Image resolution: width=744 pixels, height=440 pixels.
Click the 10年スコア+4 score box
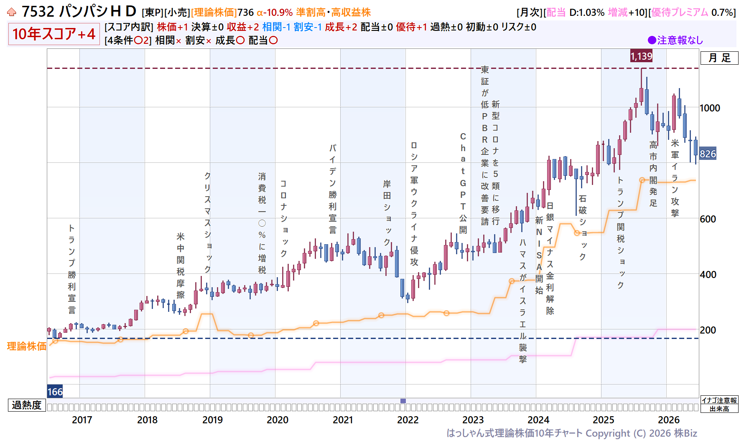54,34
